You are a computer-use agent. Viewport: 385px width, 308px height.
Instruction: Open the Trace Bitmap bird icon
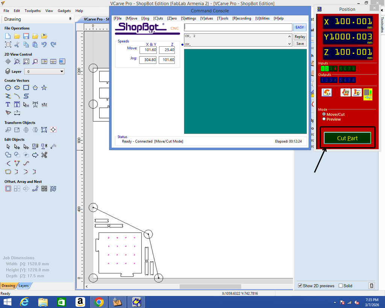tap(8, 113)
